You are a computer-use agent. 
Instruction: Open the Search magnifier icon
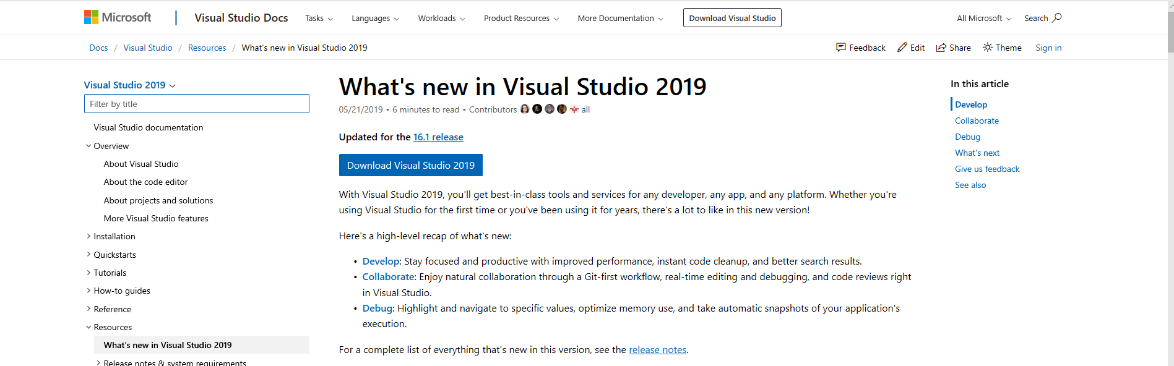point(1057,17)
